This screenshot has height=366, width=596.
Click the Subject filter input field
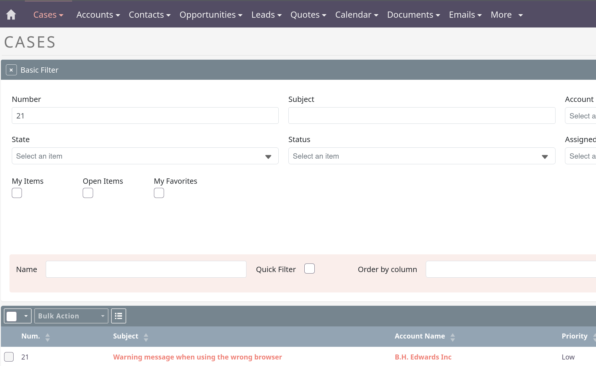[422, 116]
